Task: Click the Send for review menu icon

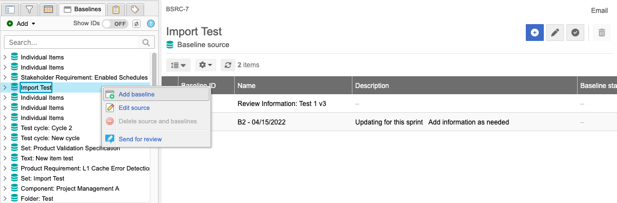Action: (x=110, y=139)
